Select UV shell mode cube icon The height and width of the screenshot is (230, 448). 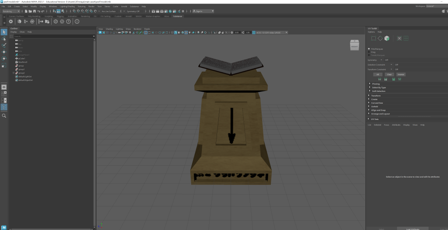(x=387, y=38)
